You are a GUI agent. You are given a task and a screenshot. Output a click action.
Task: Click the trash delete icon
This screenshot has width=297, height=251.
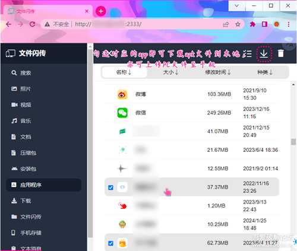pos(281,53)
